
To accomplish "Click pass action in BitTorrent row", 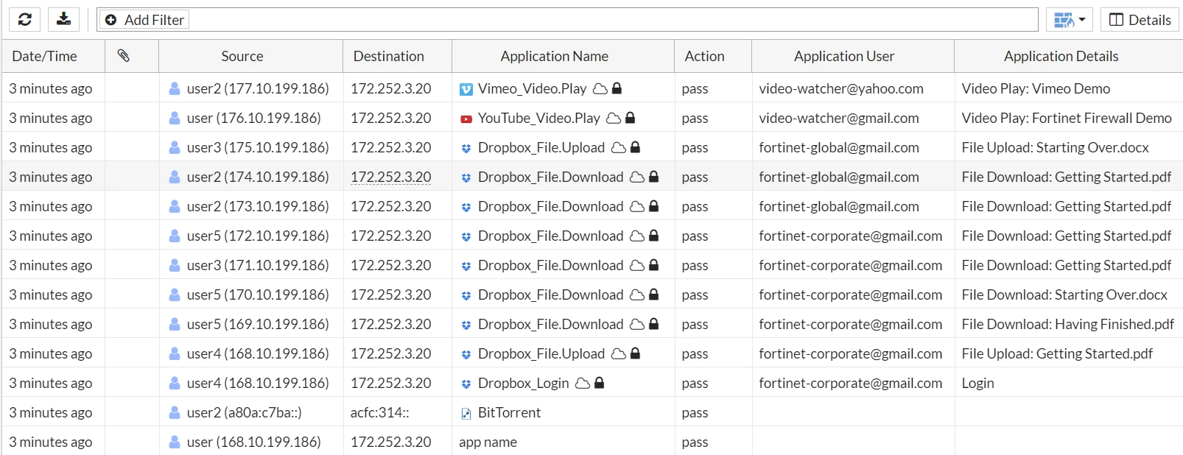I will click(695, 412).
